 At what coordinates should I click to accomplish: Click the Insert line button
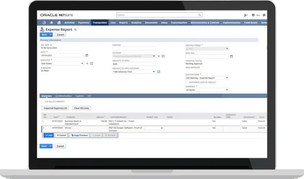(97, 135)
